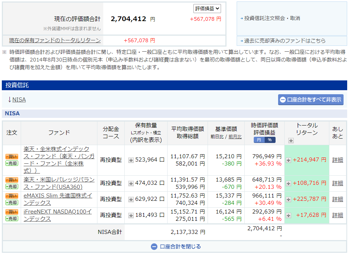Expand total return details for +214,947 円
Screen dimensions: 349x255
click(288, 160)
